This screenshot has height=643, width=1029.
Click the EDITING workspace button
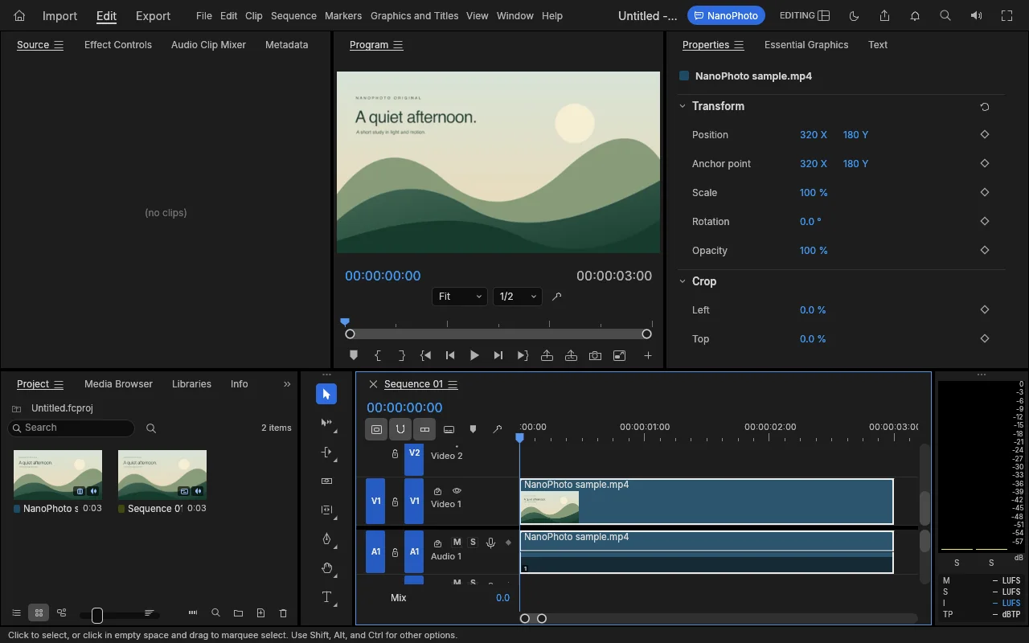[805, 15]
